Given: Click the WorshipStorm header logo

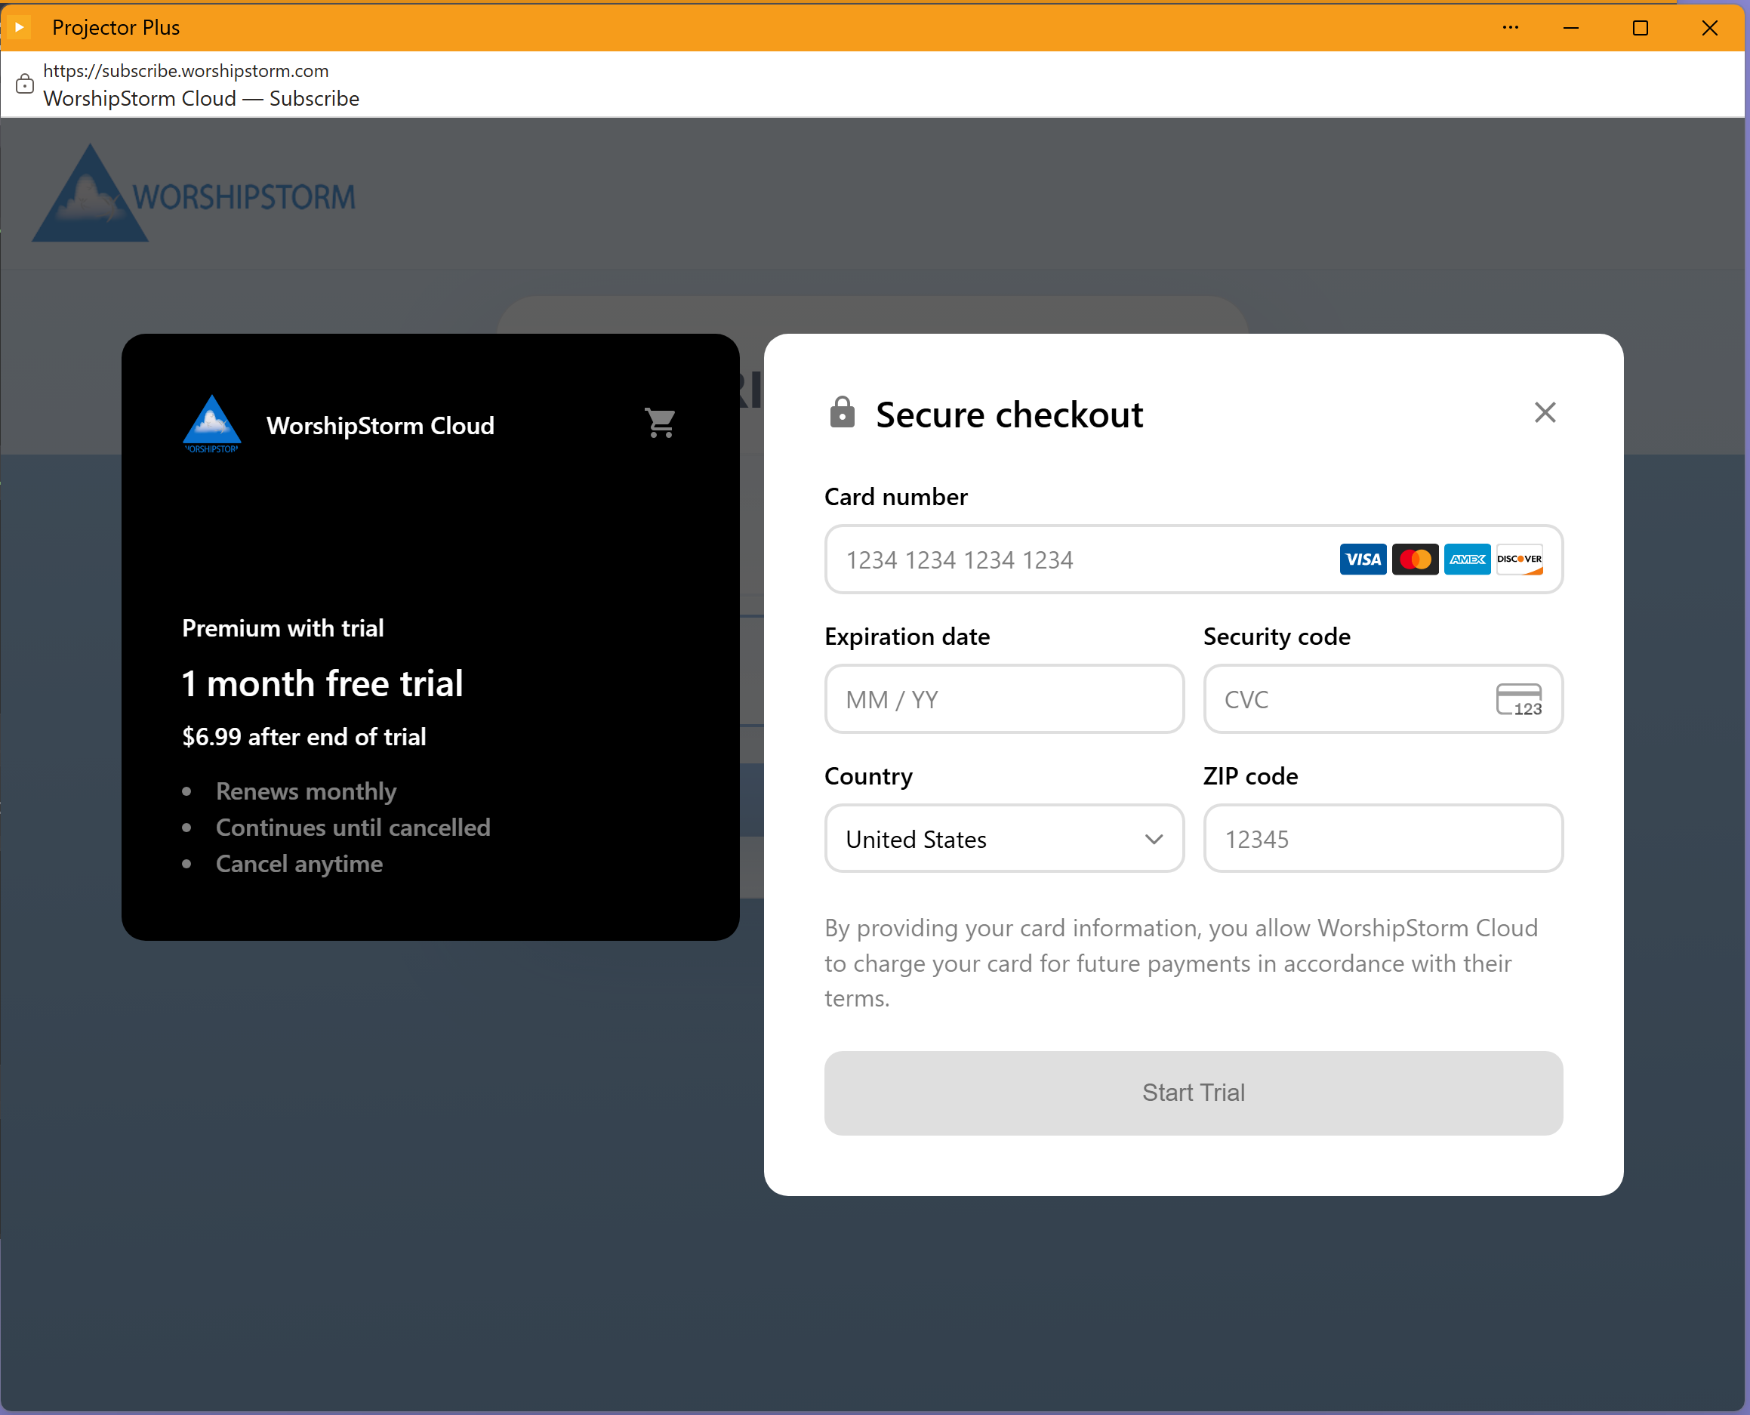Looking at the screenshot, I should (194, 193).
